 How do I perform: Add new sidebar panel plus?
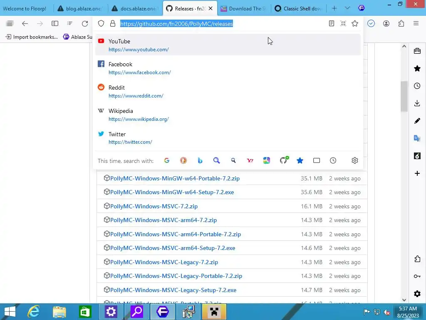(417, 173)
